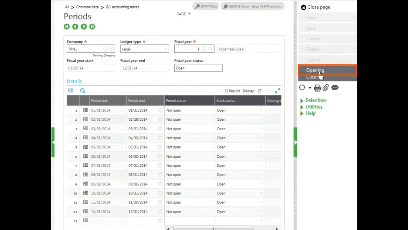Click the empty row 13 line icon
The width and height of the screenshot is (408, 230).
85,220
